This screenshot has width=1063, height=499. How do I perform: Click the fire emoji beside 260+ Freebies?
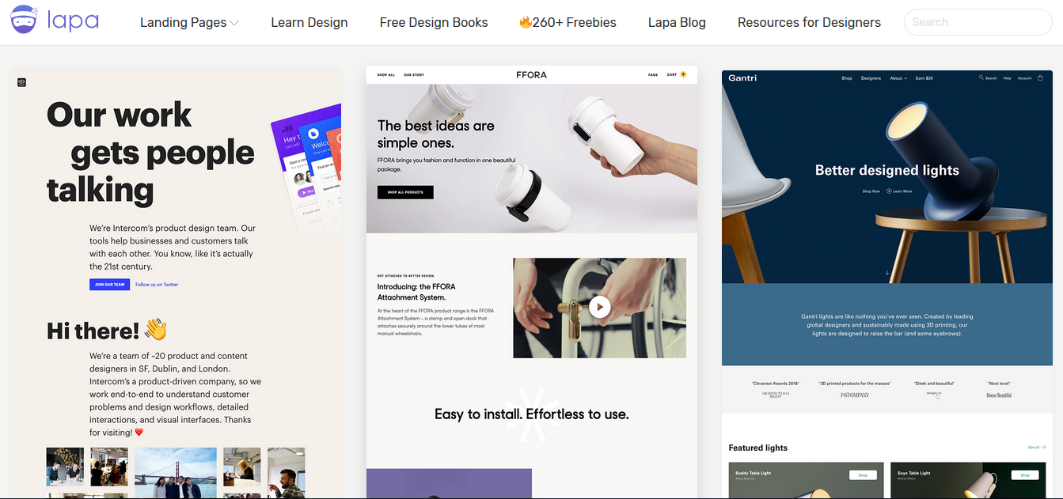click(x=526, y=22)
